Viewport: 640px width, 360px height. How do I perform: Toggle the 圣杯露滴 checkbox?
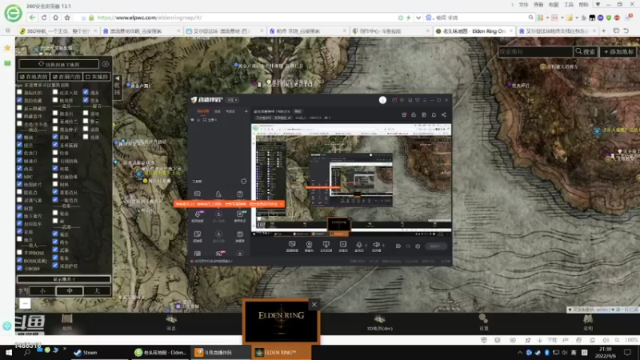point(55,145)
